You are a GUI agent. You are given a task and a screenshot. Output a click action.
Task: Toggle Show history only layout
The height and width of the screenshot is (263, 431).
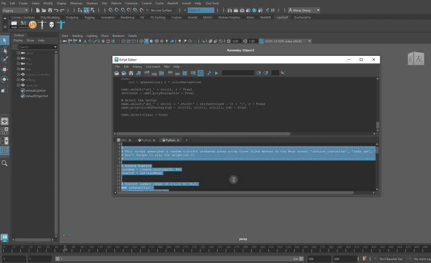[x=170, y=73]
